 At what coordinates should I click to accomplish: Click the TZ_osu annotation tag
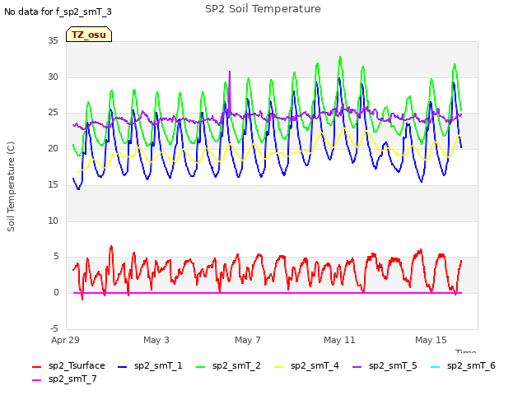tap(89, 35)
